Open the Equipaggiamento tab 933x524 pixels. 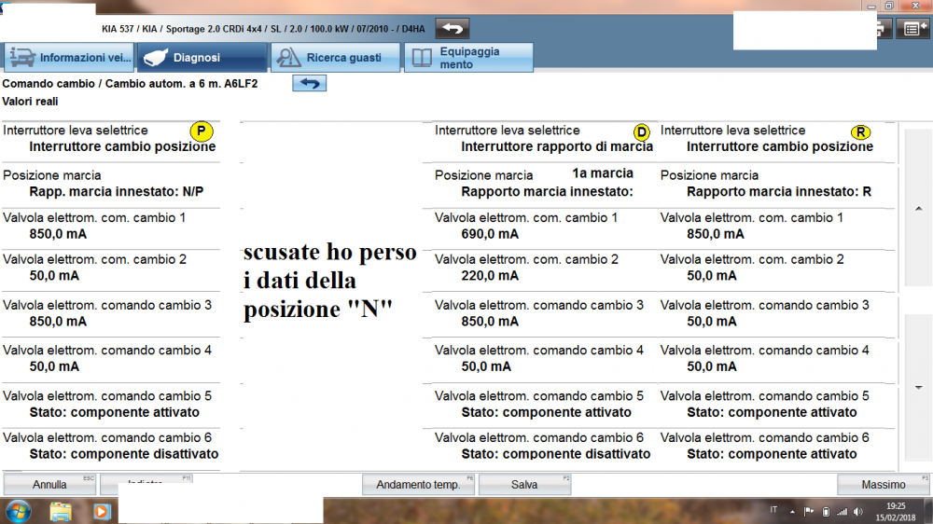pyautogui.click(x=469, y=58)
